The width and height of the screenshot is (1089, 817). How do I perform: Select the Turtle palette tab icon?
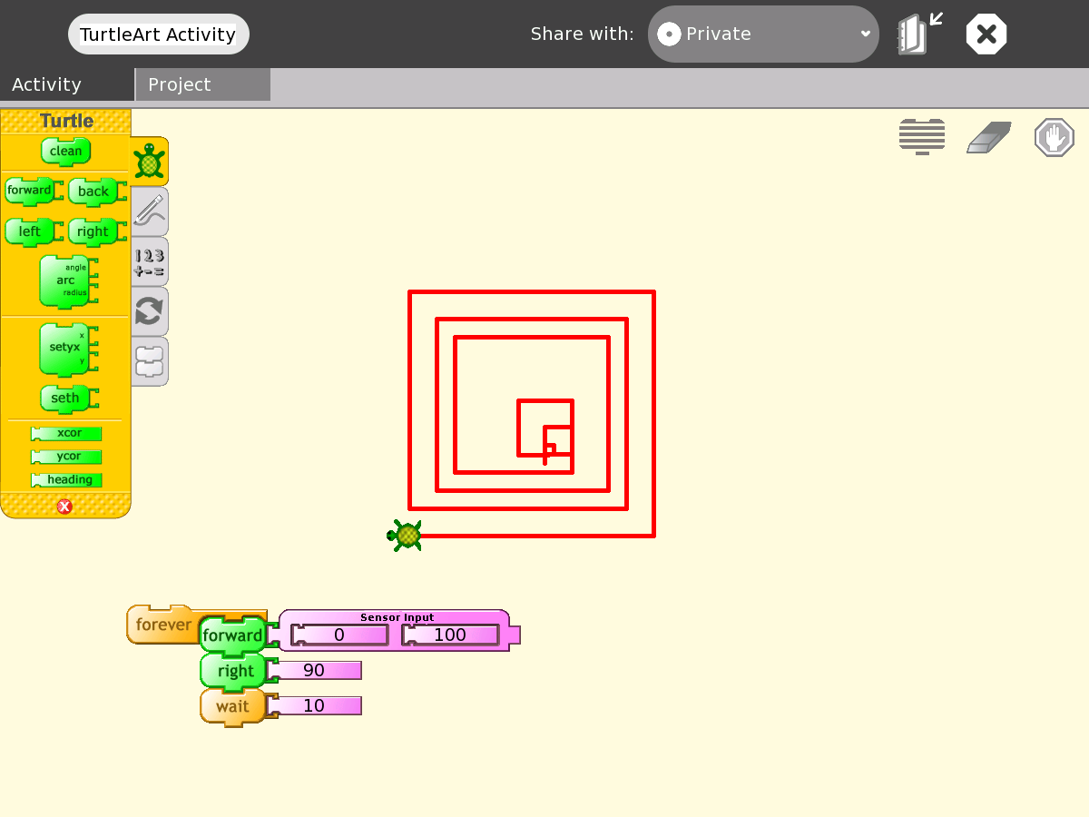coord(150,162)
